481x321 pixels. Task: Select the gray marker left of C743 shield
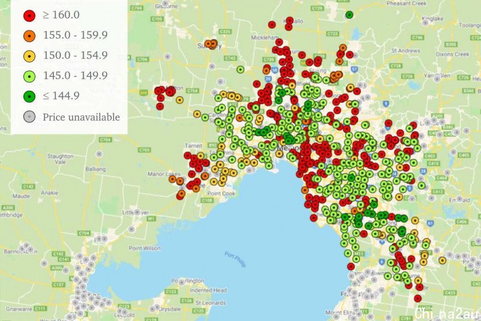point(212,66)
